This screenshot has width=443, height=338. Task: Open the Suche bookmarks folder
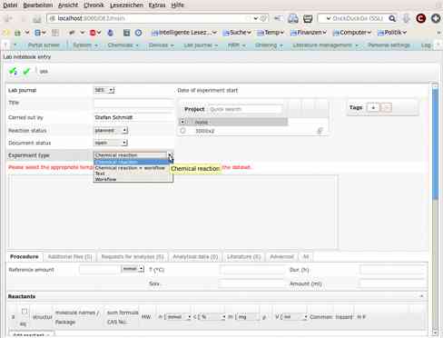[237, 33]
